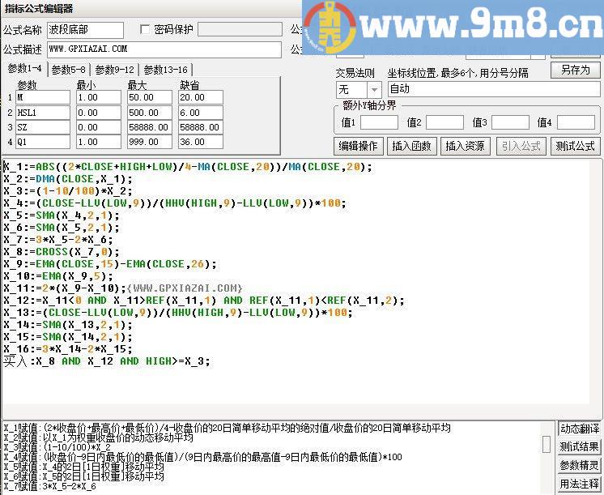The height and width of the screenshot is (495, 604).
Task: Click the default value 6.00 for HSL1
Action: pos(201,113)
